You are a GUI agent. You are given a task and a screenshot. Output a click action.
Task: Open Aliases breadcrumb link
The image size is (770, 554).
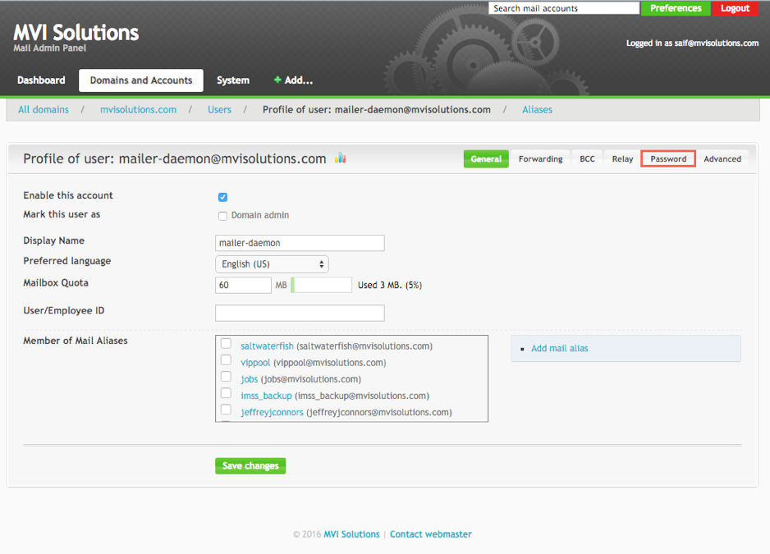click(537, 109)
